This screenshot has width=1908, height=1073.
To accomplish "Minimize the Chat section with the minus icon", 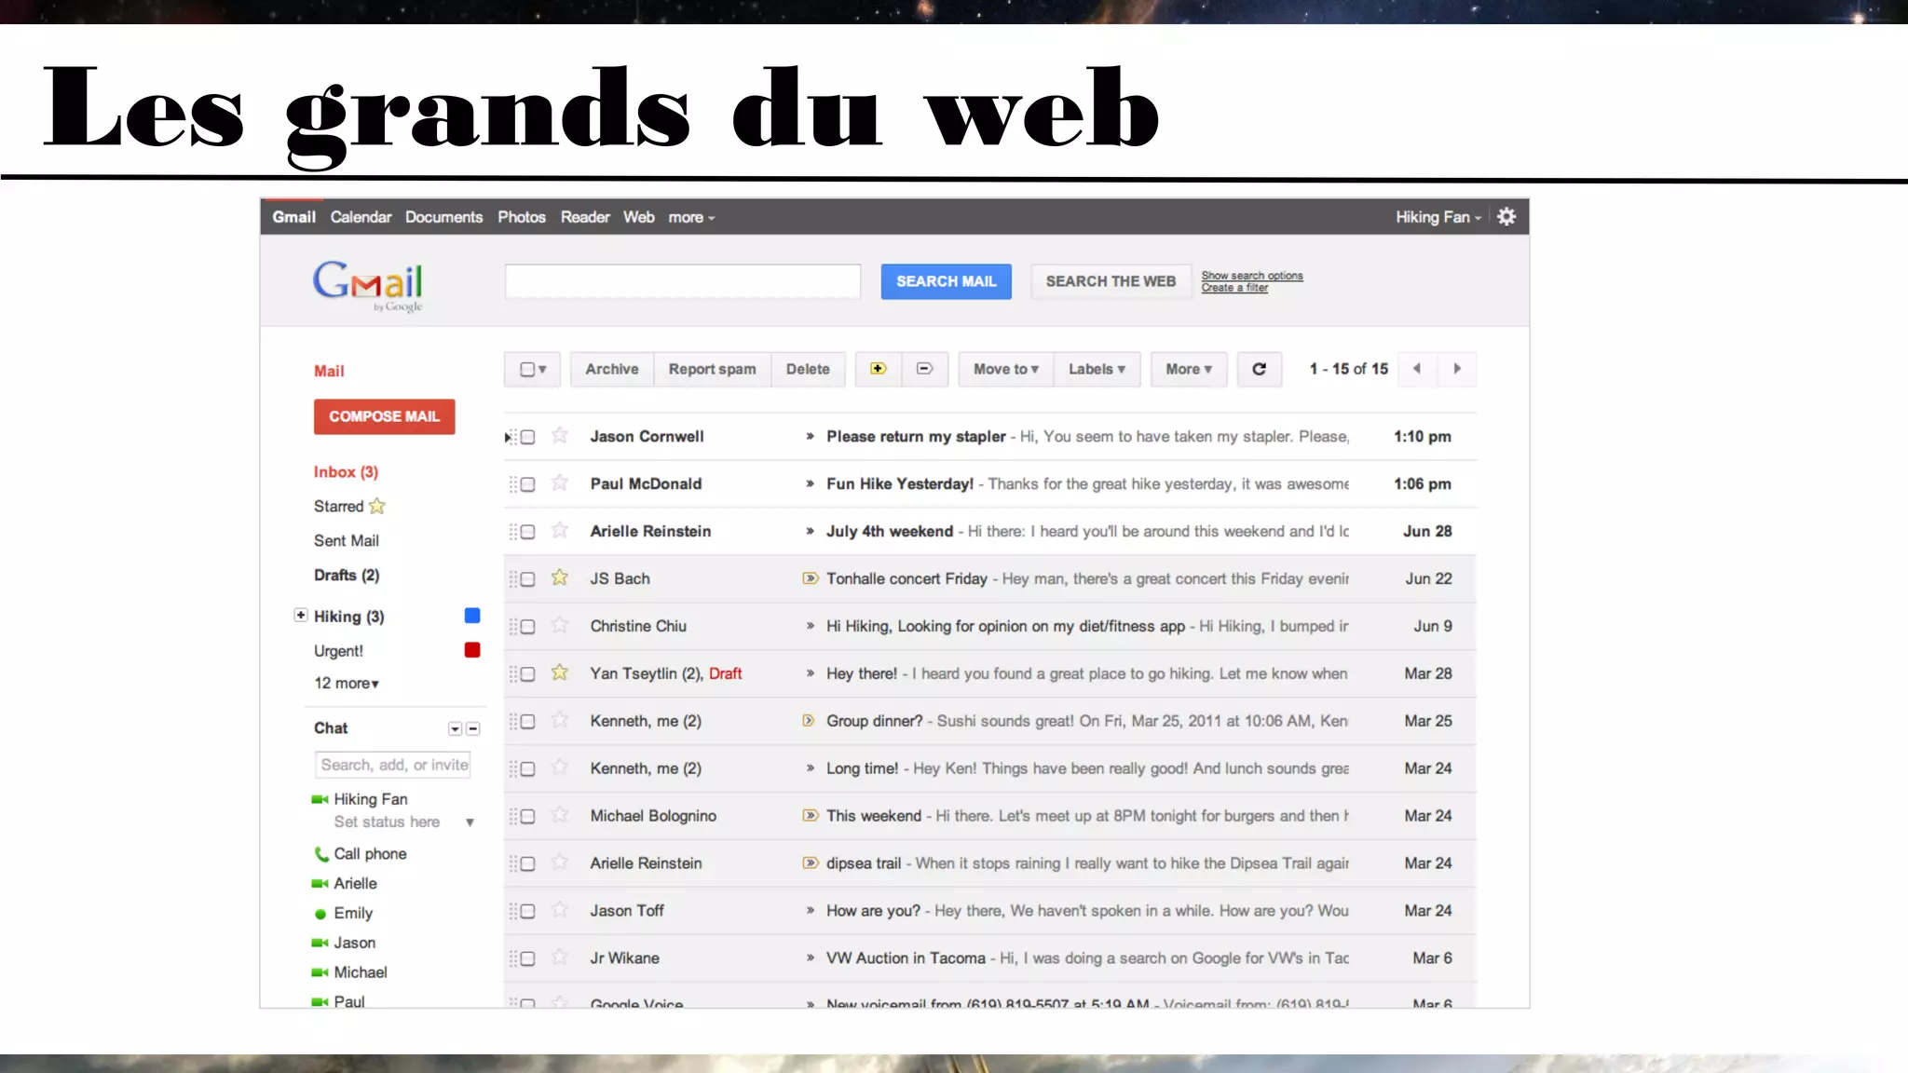I will tap(473, 728).
